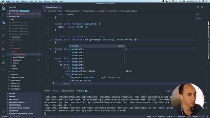Open the Extensions view
This screenshot has width=210, height=118.
3,35
